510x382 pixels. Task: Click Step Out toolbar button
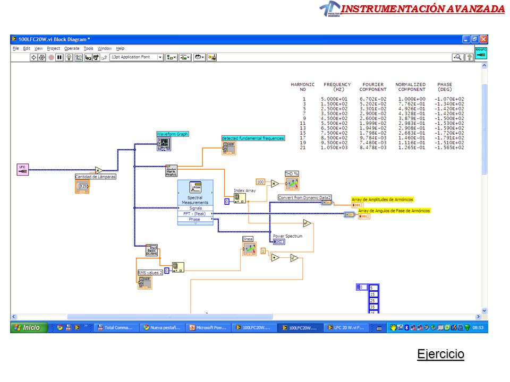point(104,57)
